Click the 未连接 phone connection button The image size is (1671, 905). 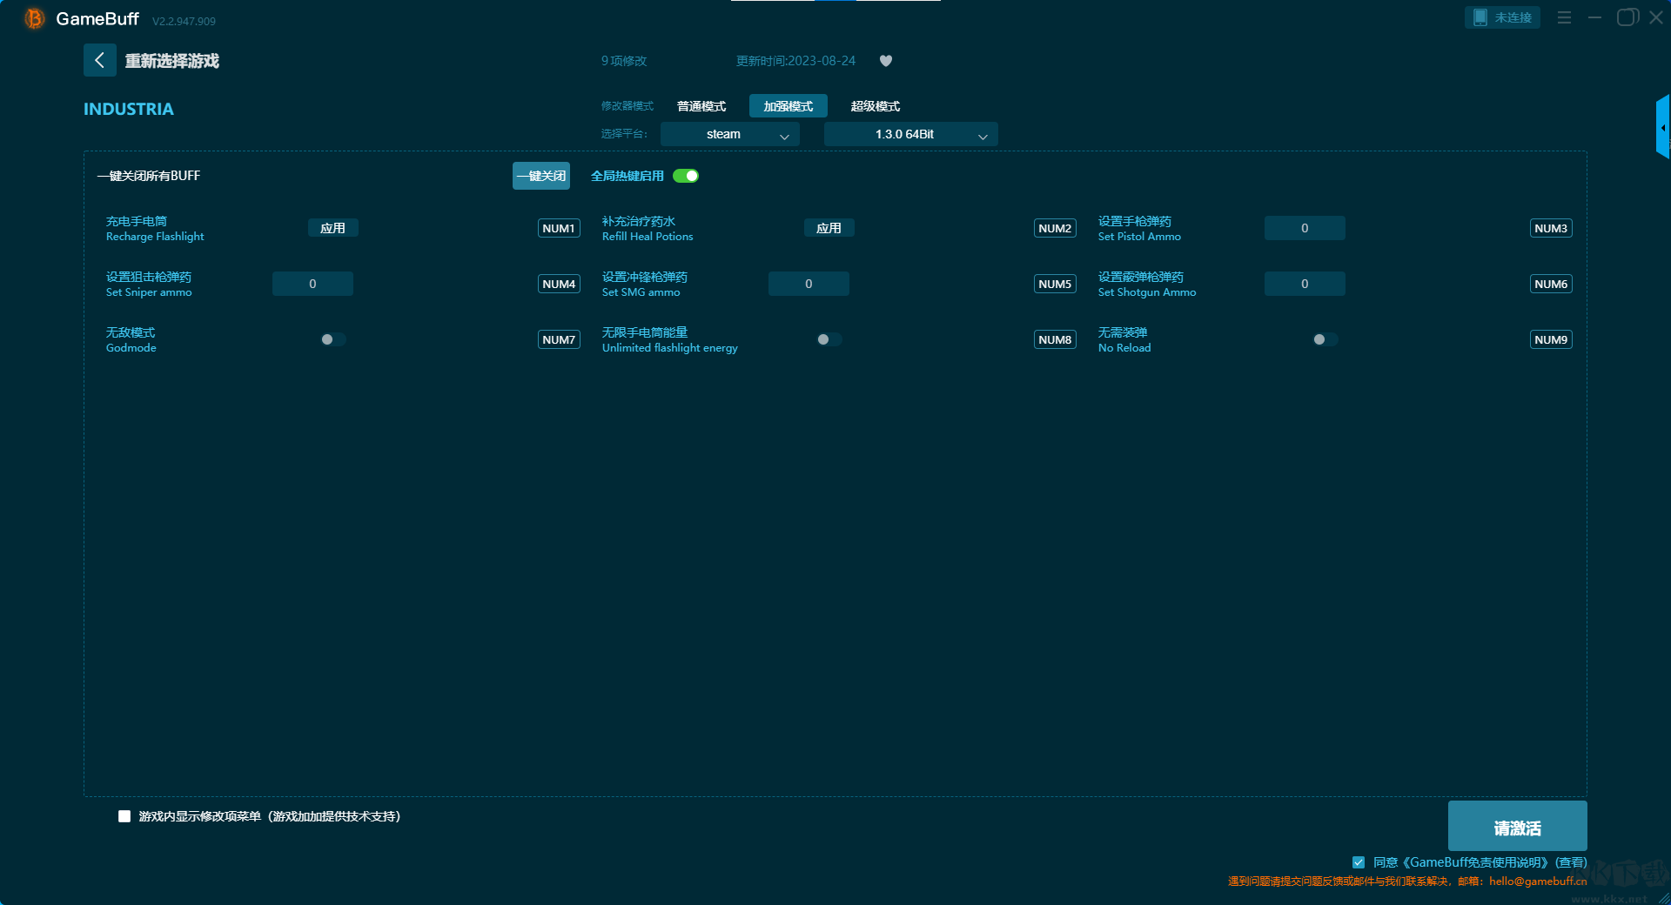1502,17
